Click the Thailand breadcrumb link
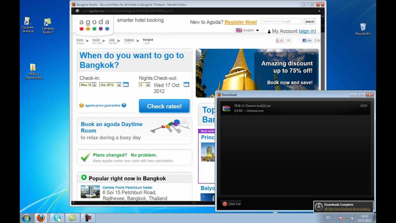This screenshot has height=223, width=396. [x=129, y=40]
